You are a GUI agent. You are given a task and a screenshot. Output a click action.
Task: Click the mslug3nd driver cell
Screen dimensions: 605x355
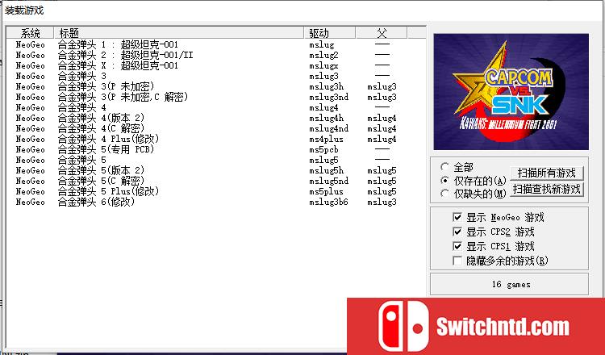pyautogui.click(x=329, y=98)
